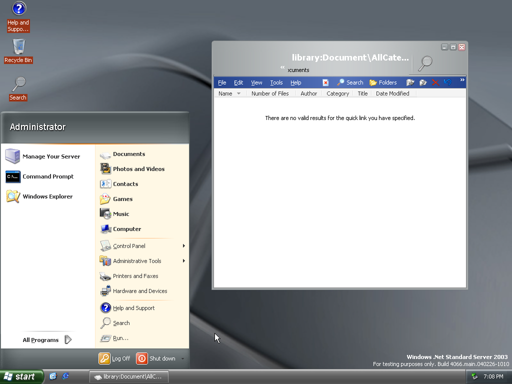Open Manage Your Server from Start menu
The width and height of the screenshot is (512, 384).
point(43,156)
